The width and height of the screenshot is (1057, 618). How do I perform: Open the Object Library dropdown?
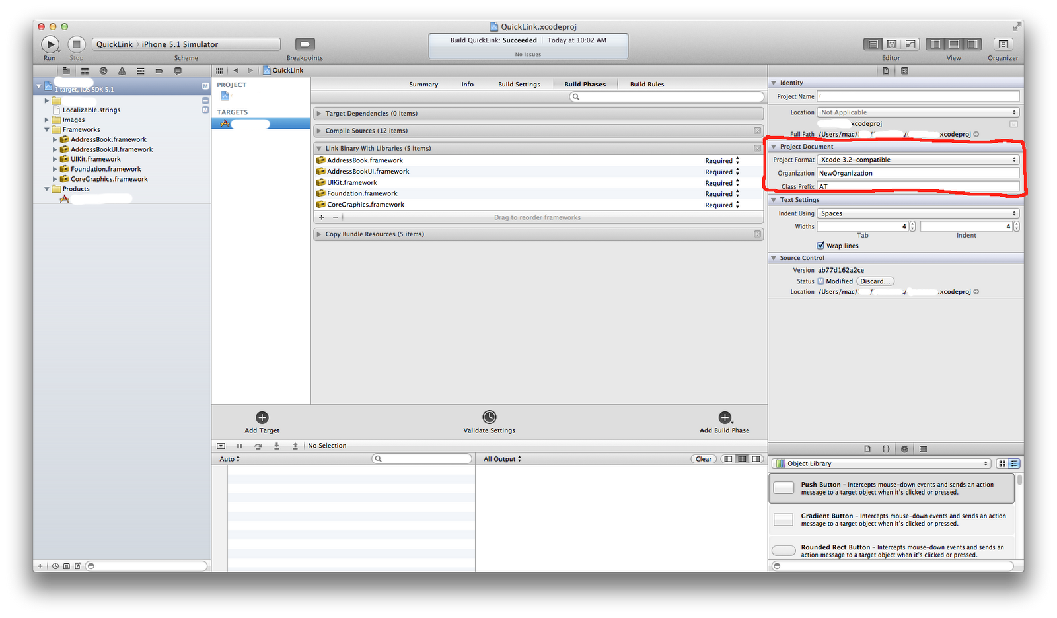(882, 463)
